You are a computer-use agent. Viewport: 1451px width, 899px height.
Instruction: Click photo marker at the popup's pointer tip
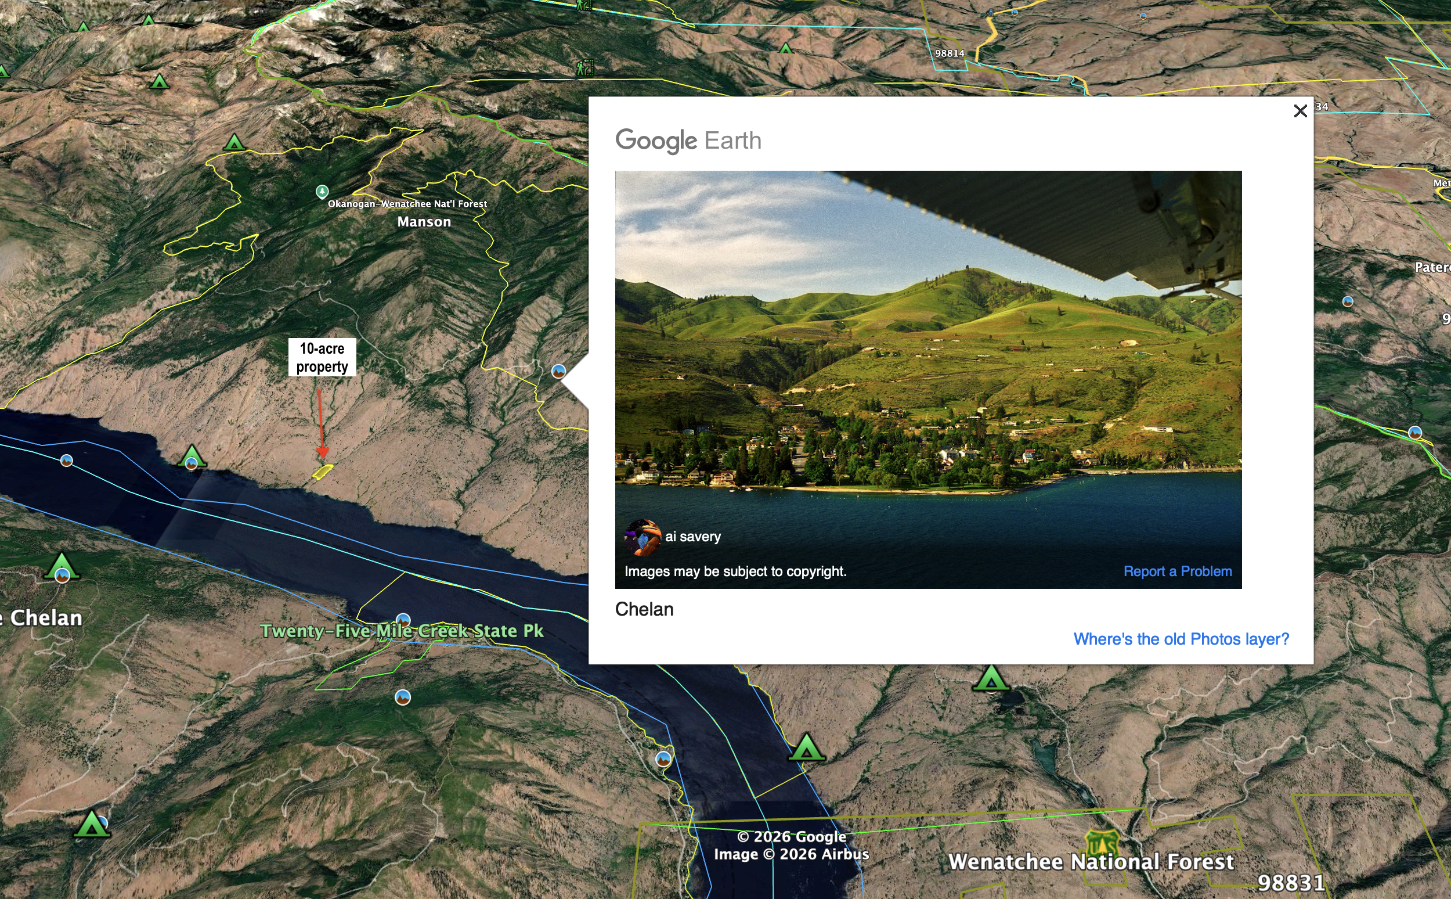[558, 372]
